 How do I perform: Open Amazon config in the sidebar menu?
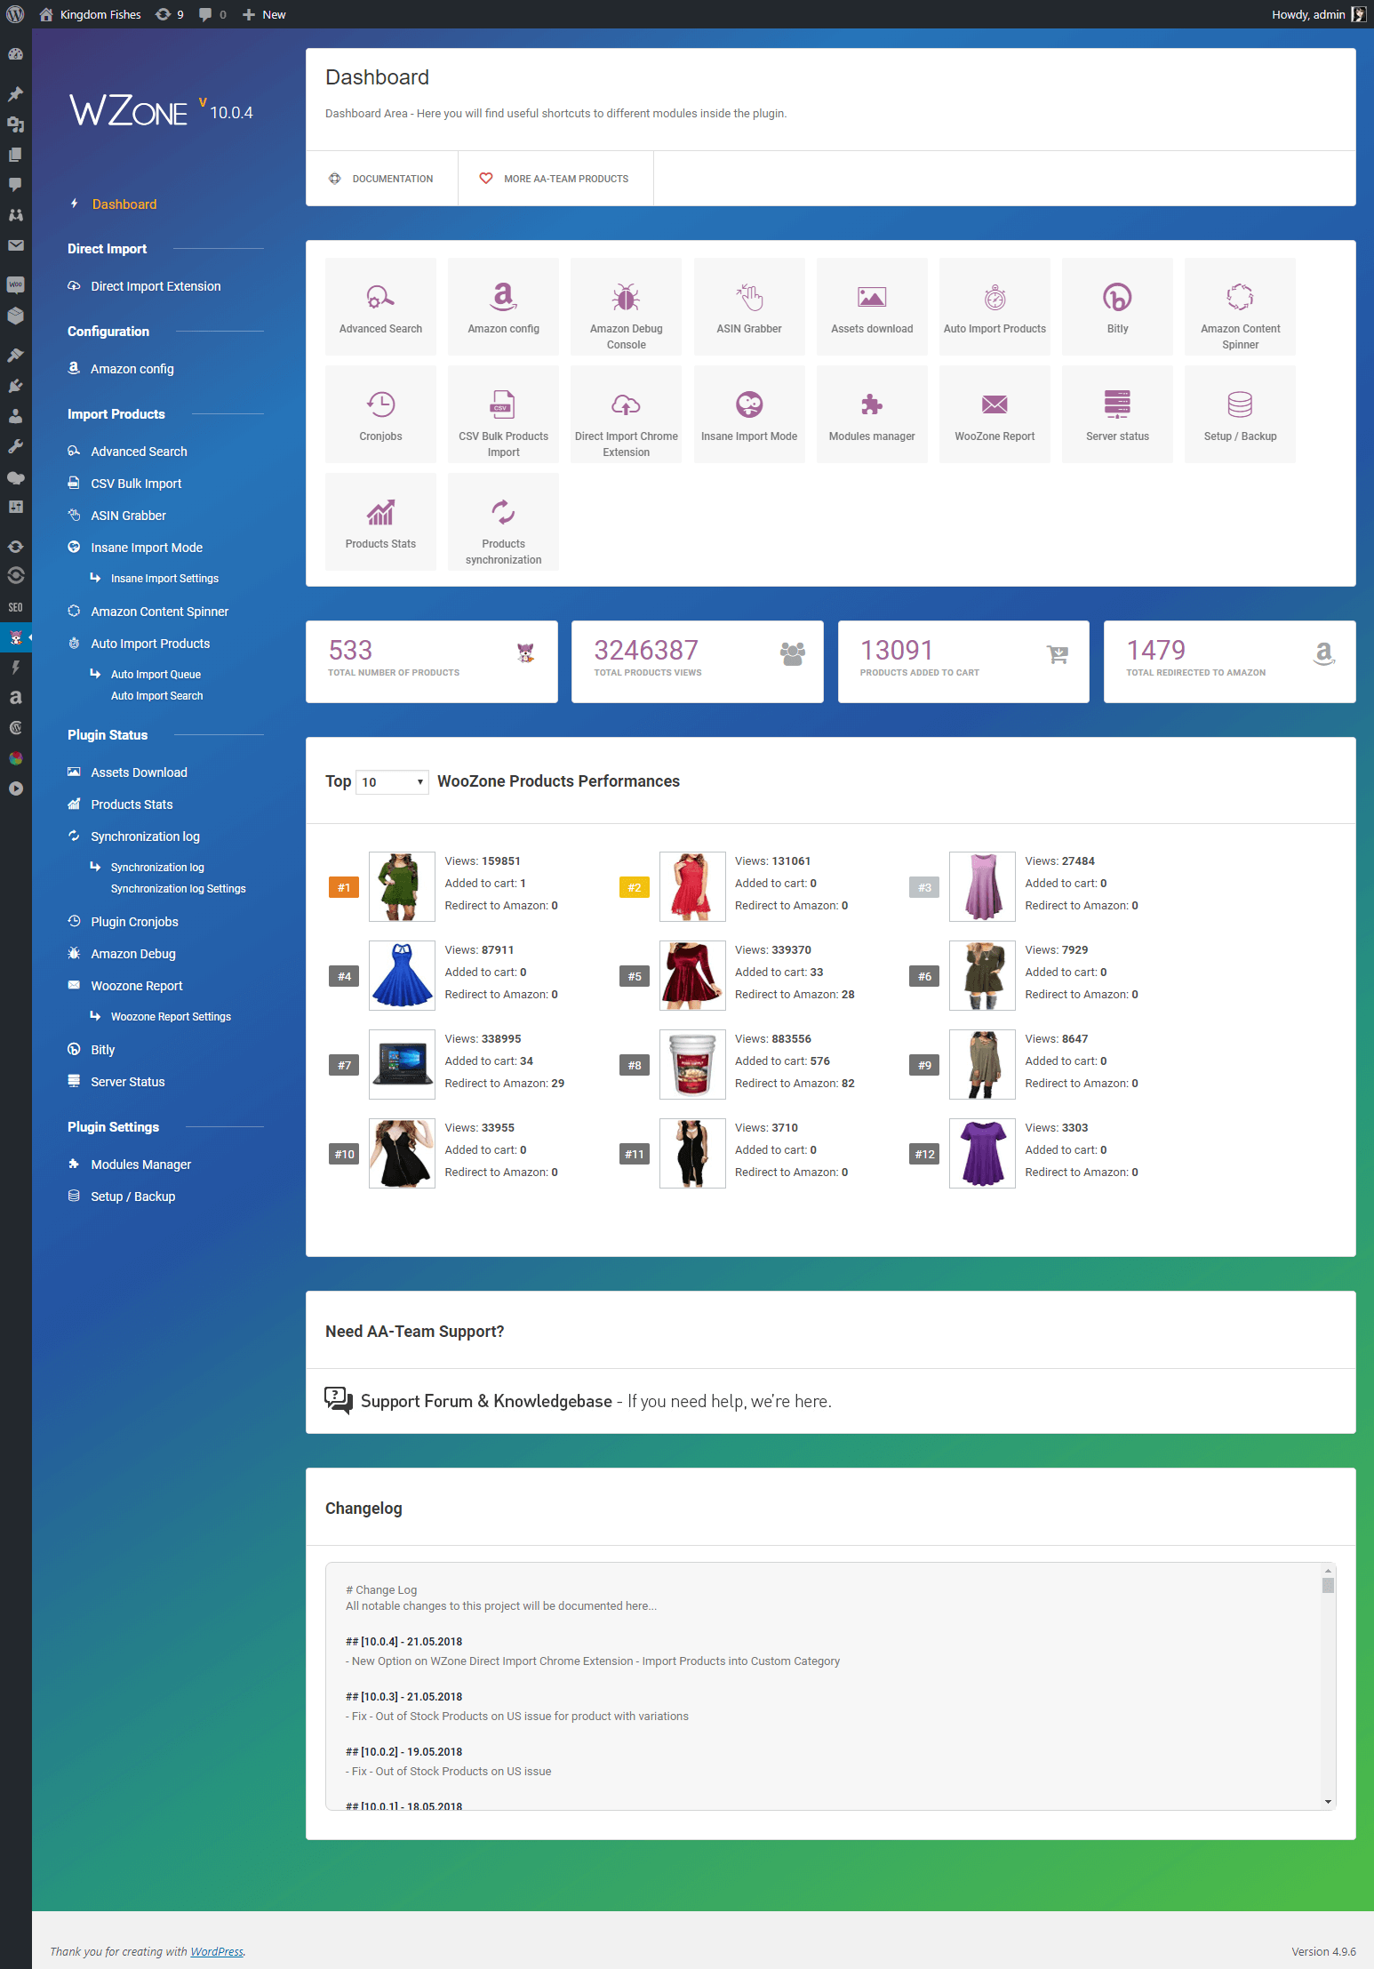coord(132,369)
